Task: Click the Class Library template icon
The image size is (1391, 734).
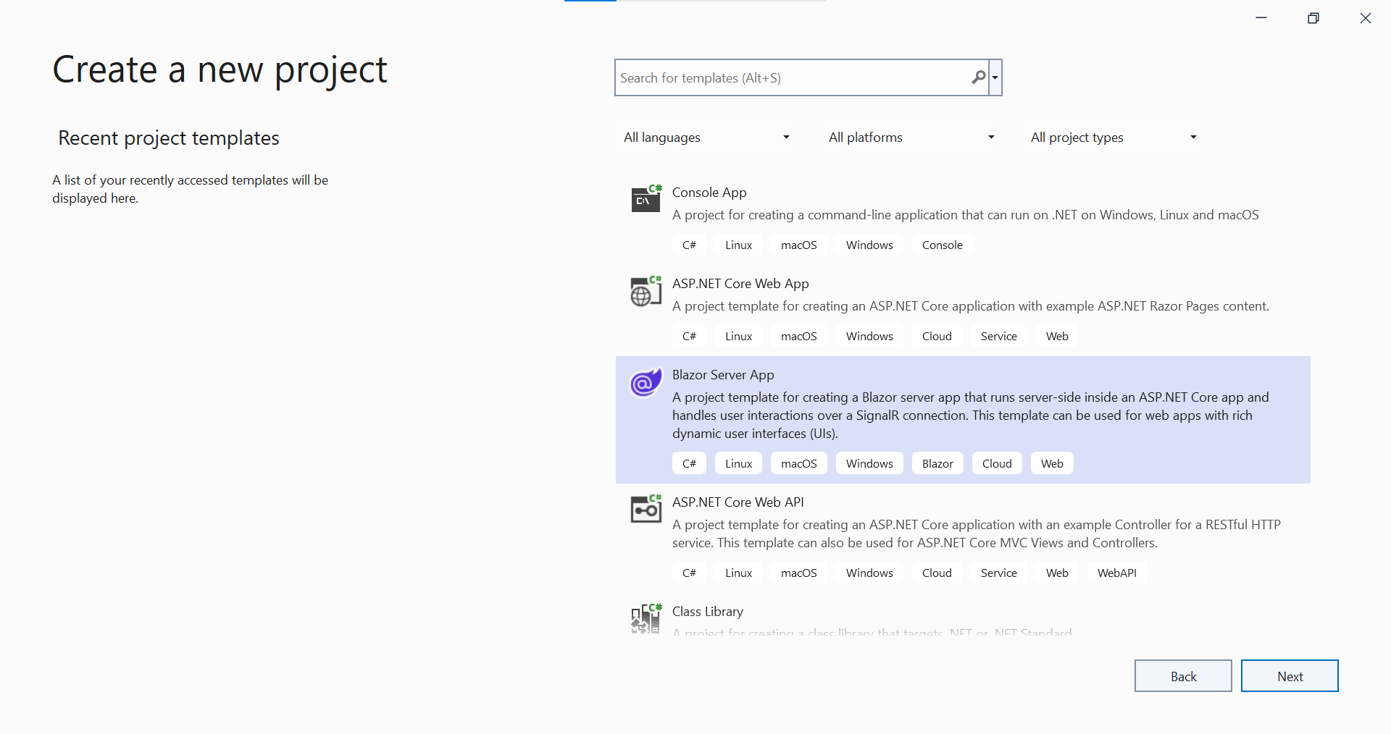Action: click(x=646, y=618)
